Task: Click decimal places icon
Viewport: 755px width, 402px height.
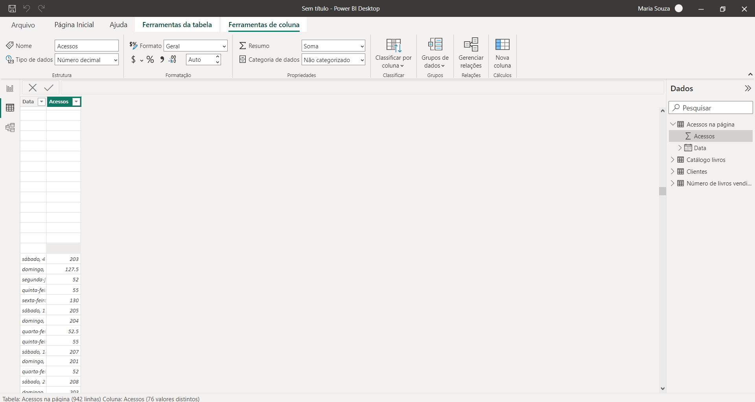Action: coord(173,59)
